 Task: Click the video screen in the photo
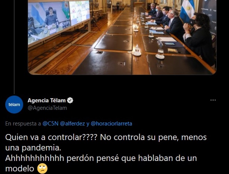pyautogui.click(x=58, y=22)
